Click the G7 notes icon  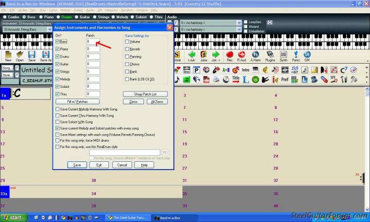click(x=295, y=70)
